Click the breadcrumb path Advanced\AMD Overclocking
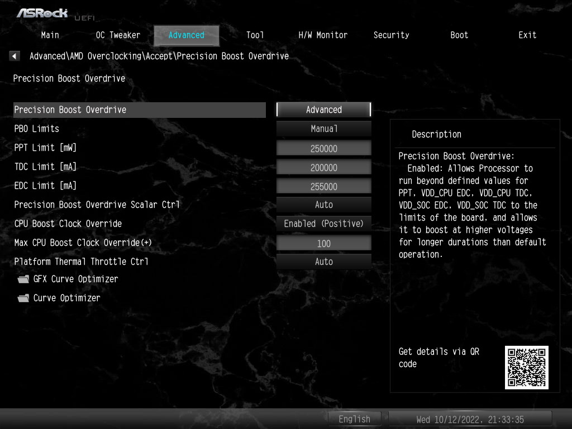 85,56
